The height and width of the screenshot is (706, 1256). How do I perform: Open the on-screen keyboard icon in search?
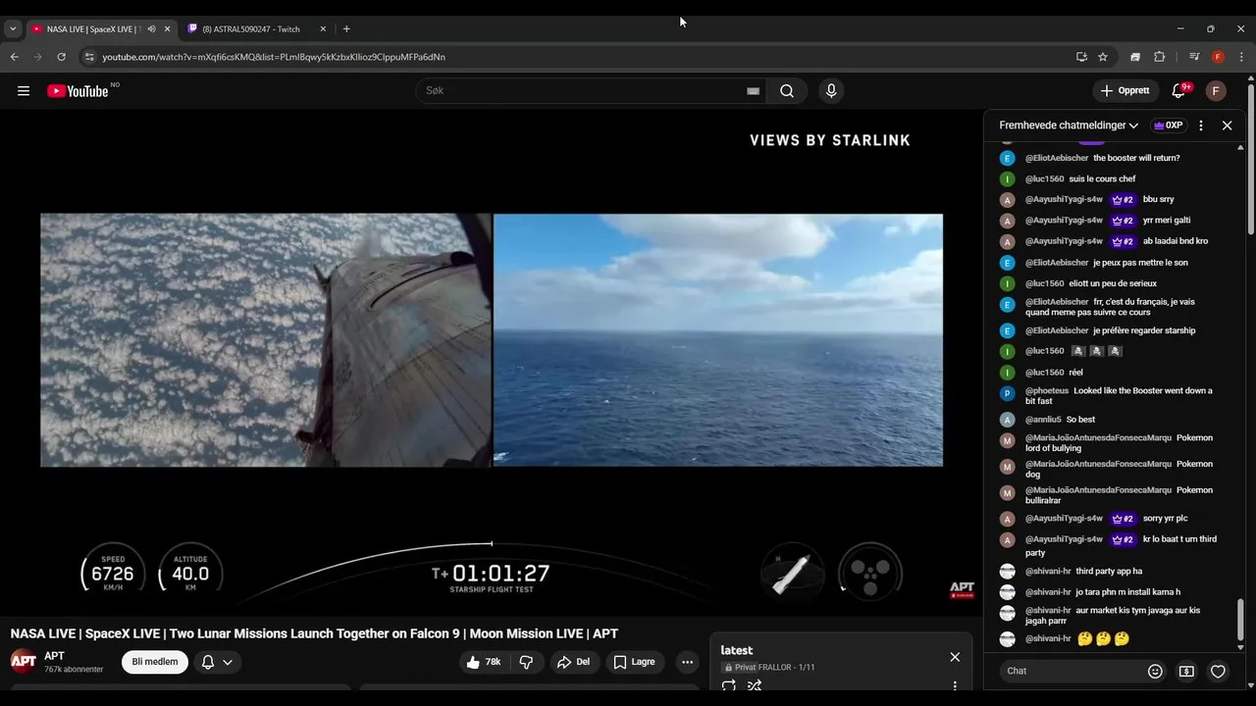click(x=753, y=91)
